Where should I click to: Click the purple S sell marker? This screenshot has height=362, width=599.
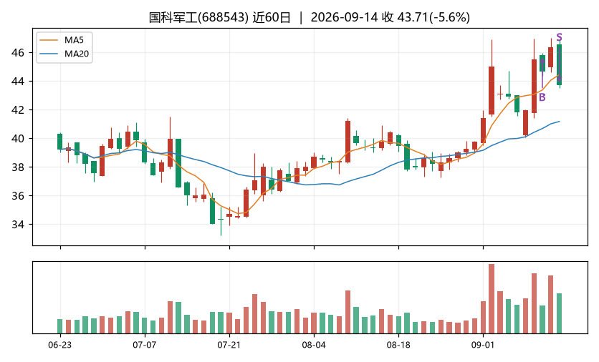point(559,37)
